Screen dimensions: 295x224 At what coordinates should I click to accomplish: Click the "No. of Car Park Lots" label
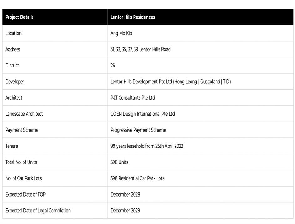23,178
